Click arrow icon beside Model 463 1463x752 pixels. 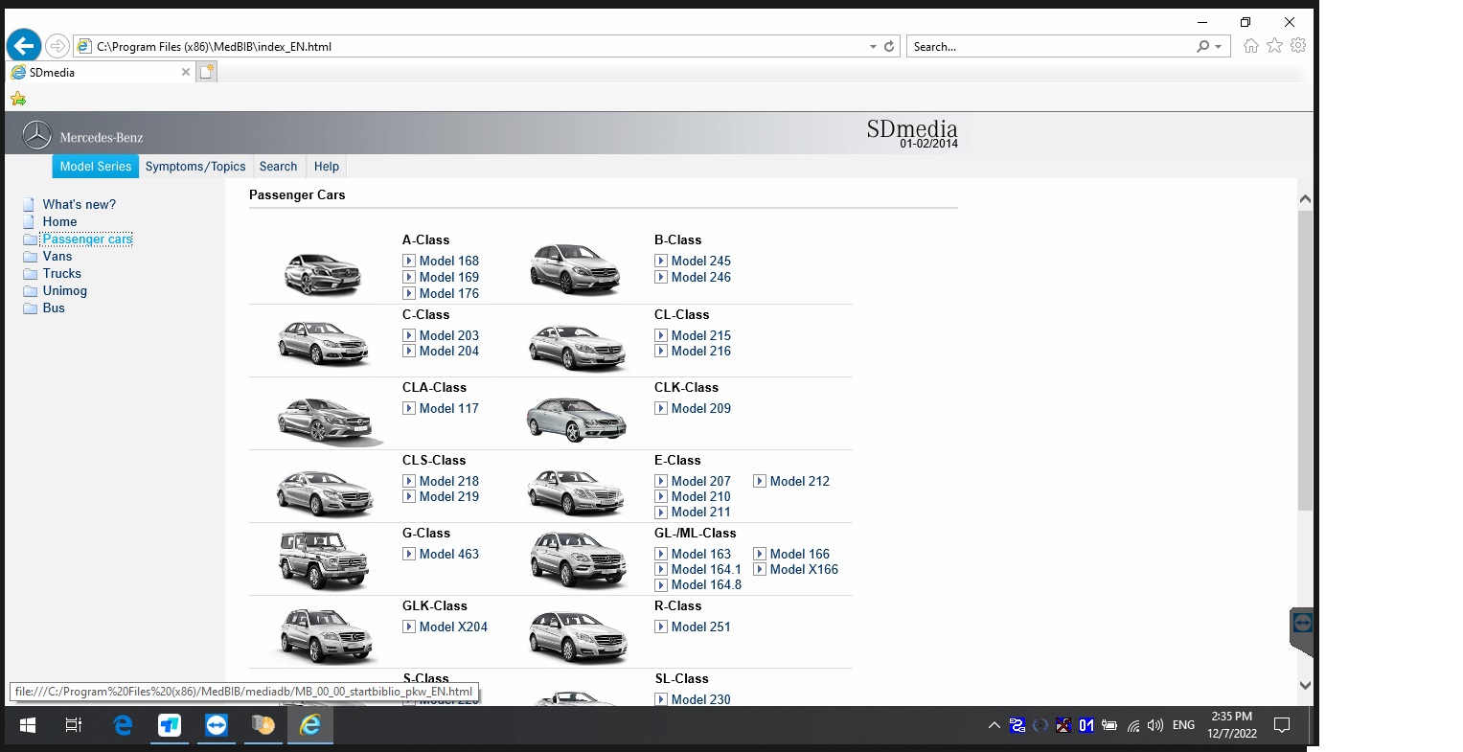coord(409,554)
